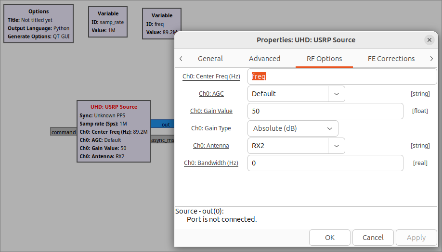
Task: Click the Ch0 Bandwidth input field
Action: 325,163
